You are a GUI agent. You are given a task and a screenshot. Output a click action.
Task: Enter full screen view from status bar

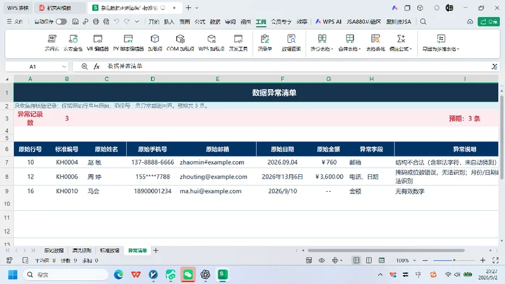pyautogui.click(x=496, y=260)
